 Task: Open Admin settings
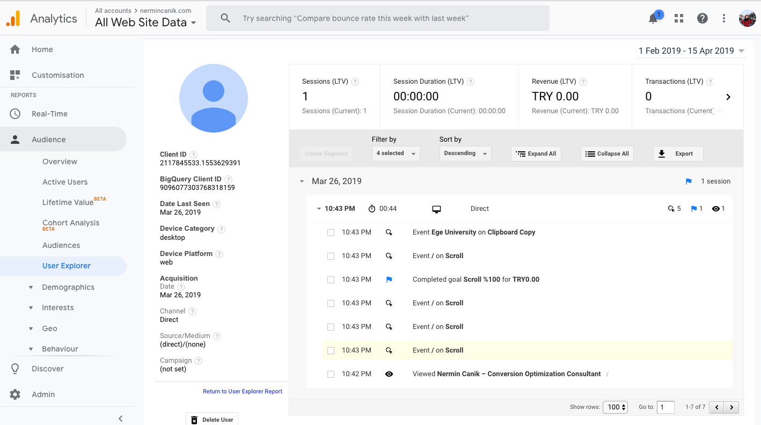pyautogui.click(x=43, y=394)
